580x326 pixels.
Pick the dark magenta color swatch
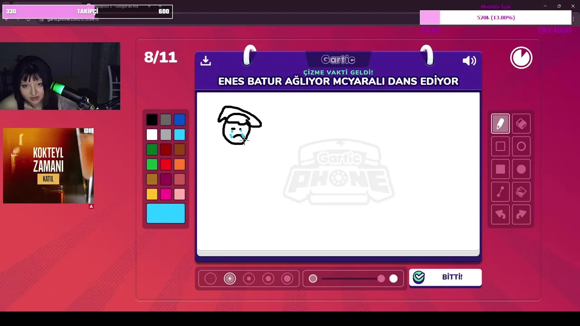tap(166, 179)
